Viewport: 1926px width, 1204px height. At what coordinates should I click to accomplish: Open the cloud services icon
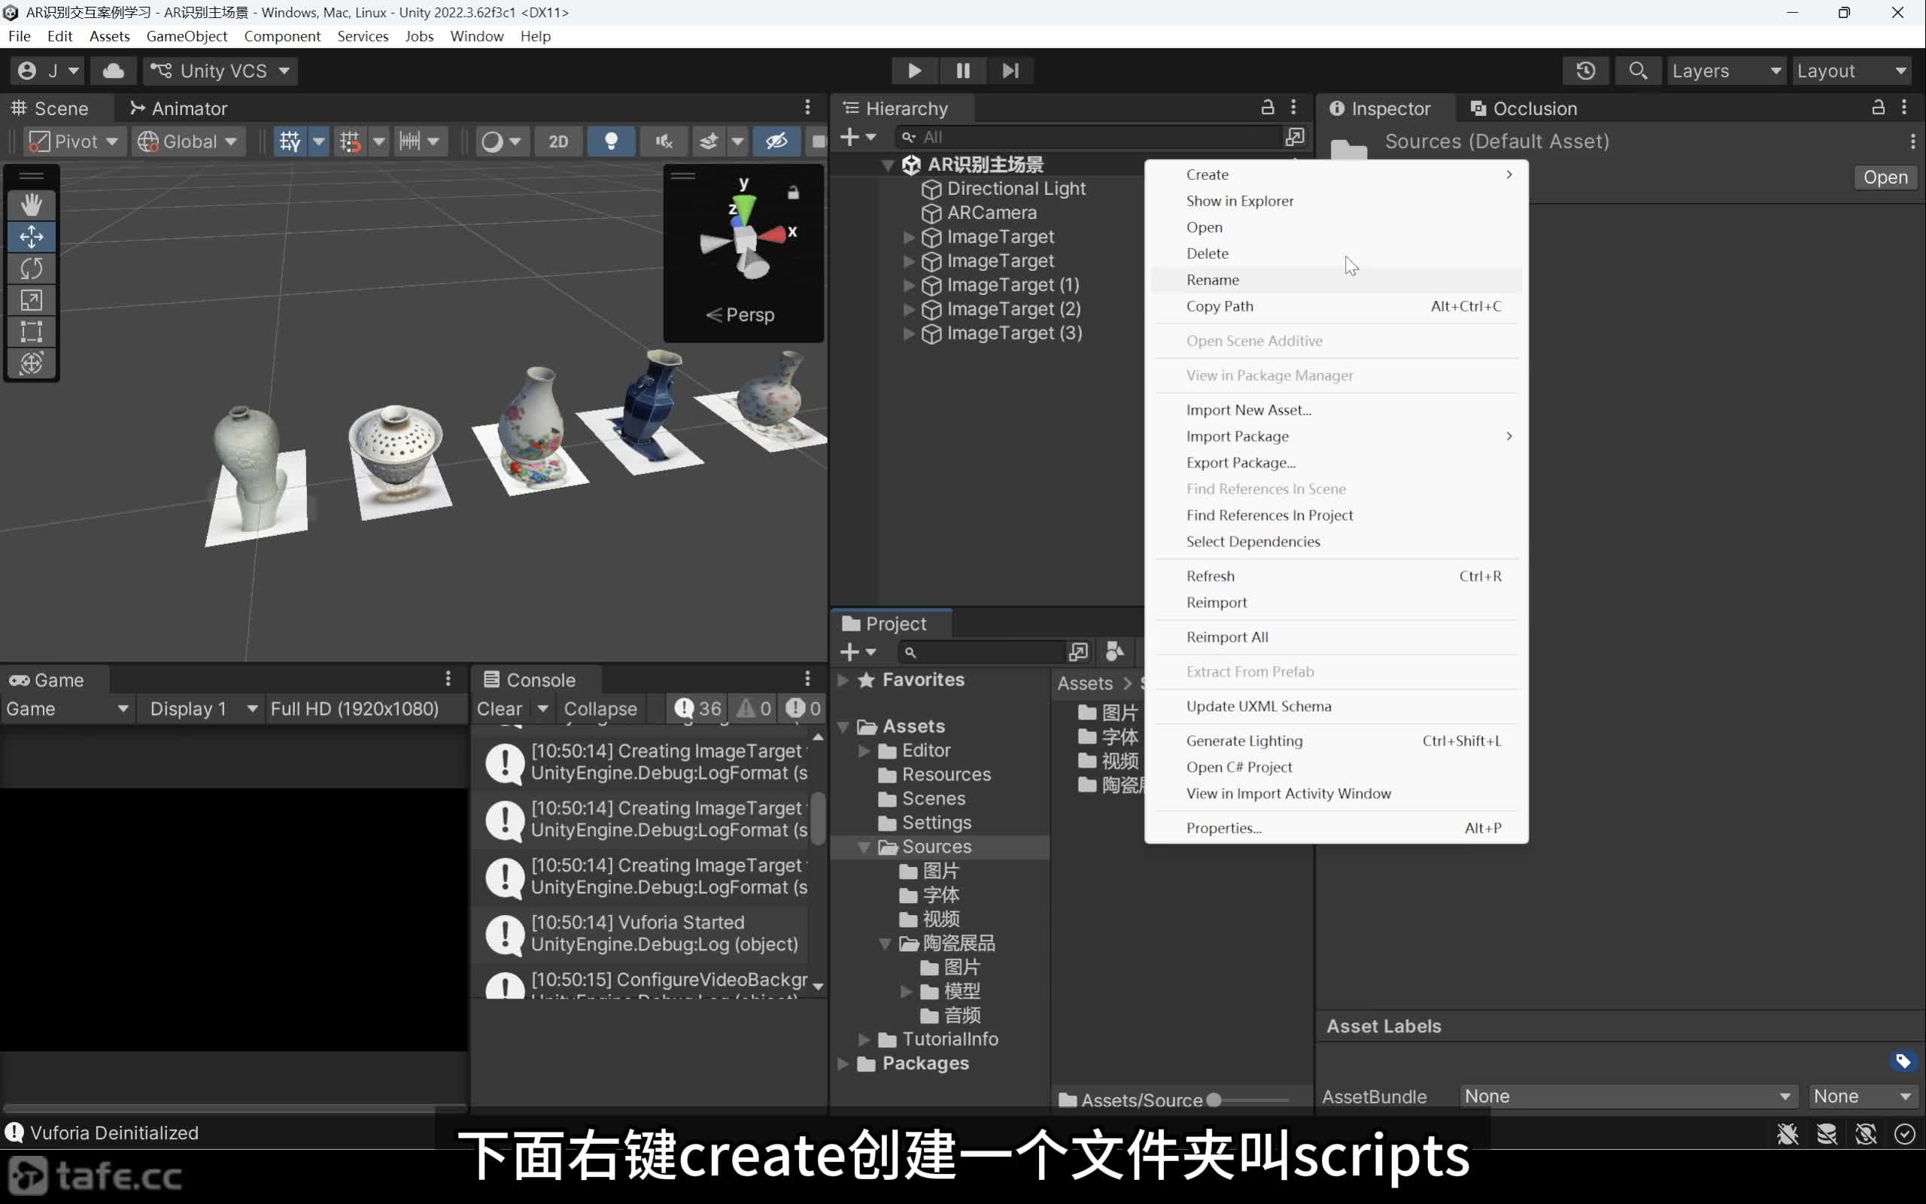[113, 71]
